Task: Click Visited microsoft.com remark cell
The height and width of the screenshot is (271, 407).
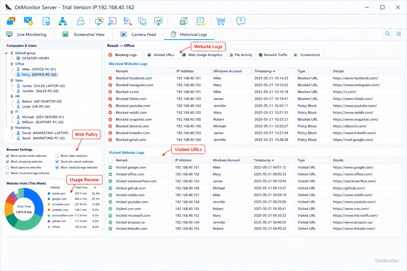Action: 133,216
